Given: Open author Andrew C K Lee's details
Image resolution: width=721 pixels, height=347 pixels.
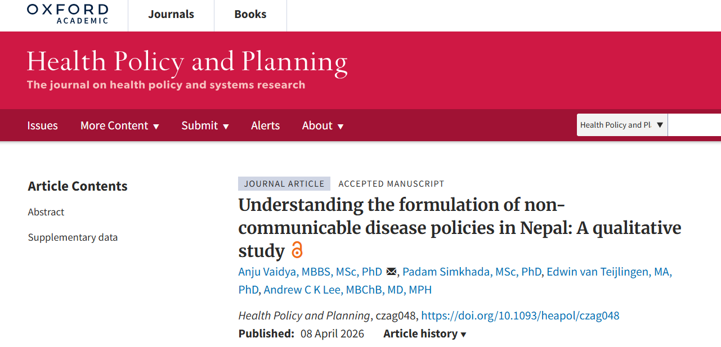Looking at the screenshot, I should pyautogui.click(x=347, y=290).
